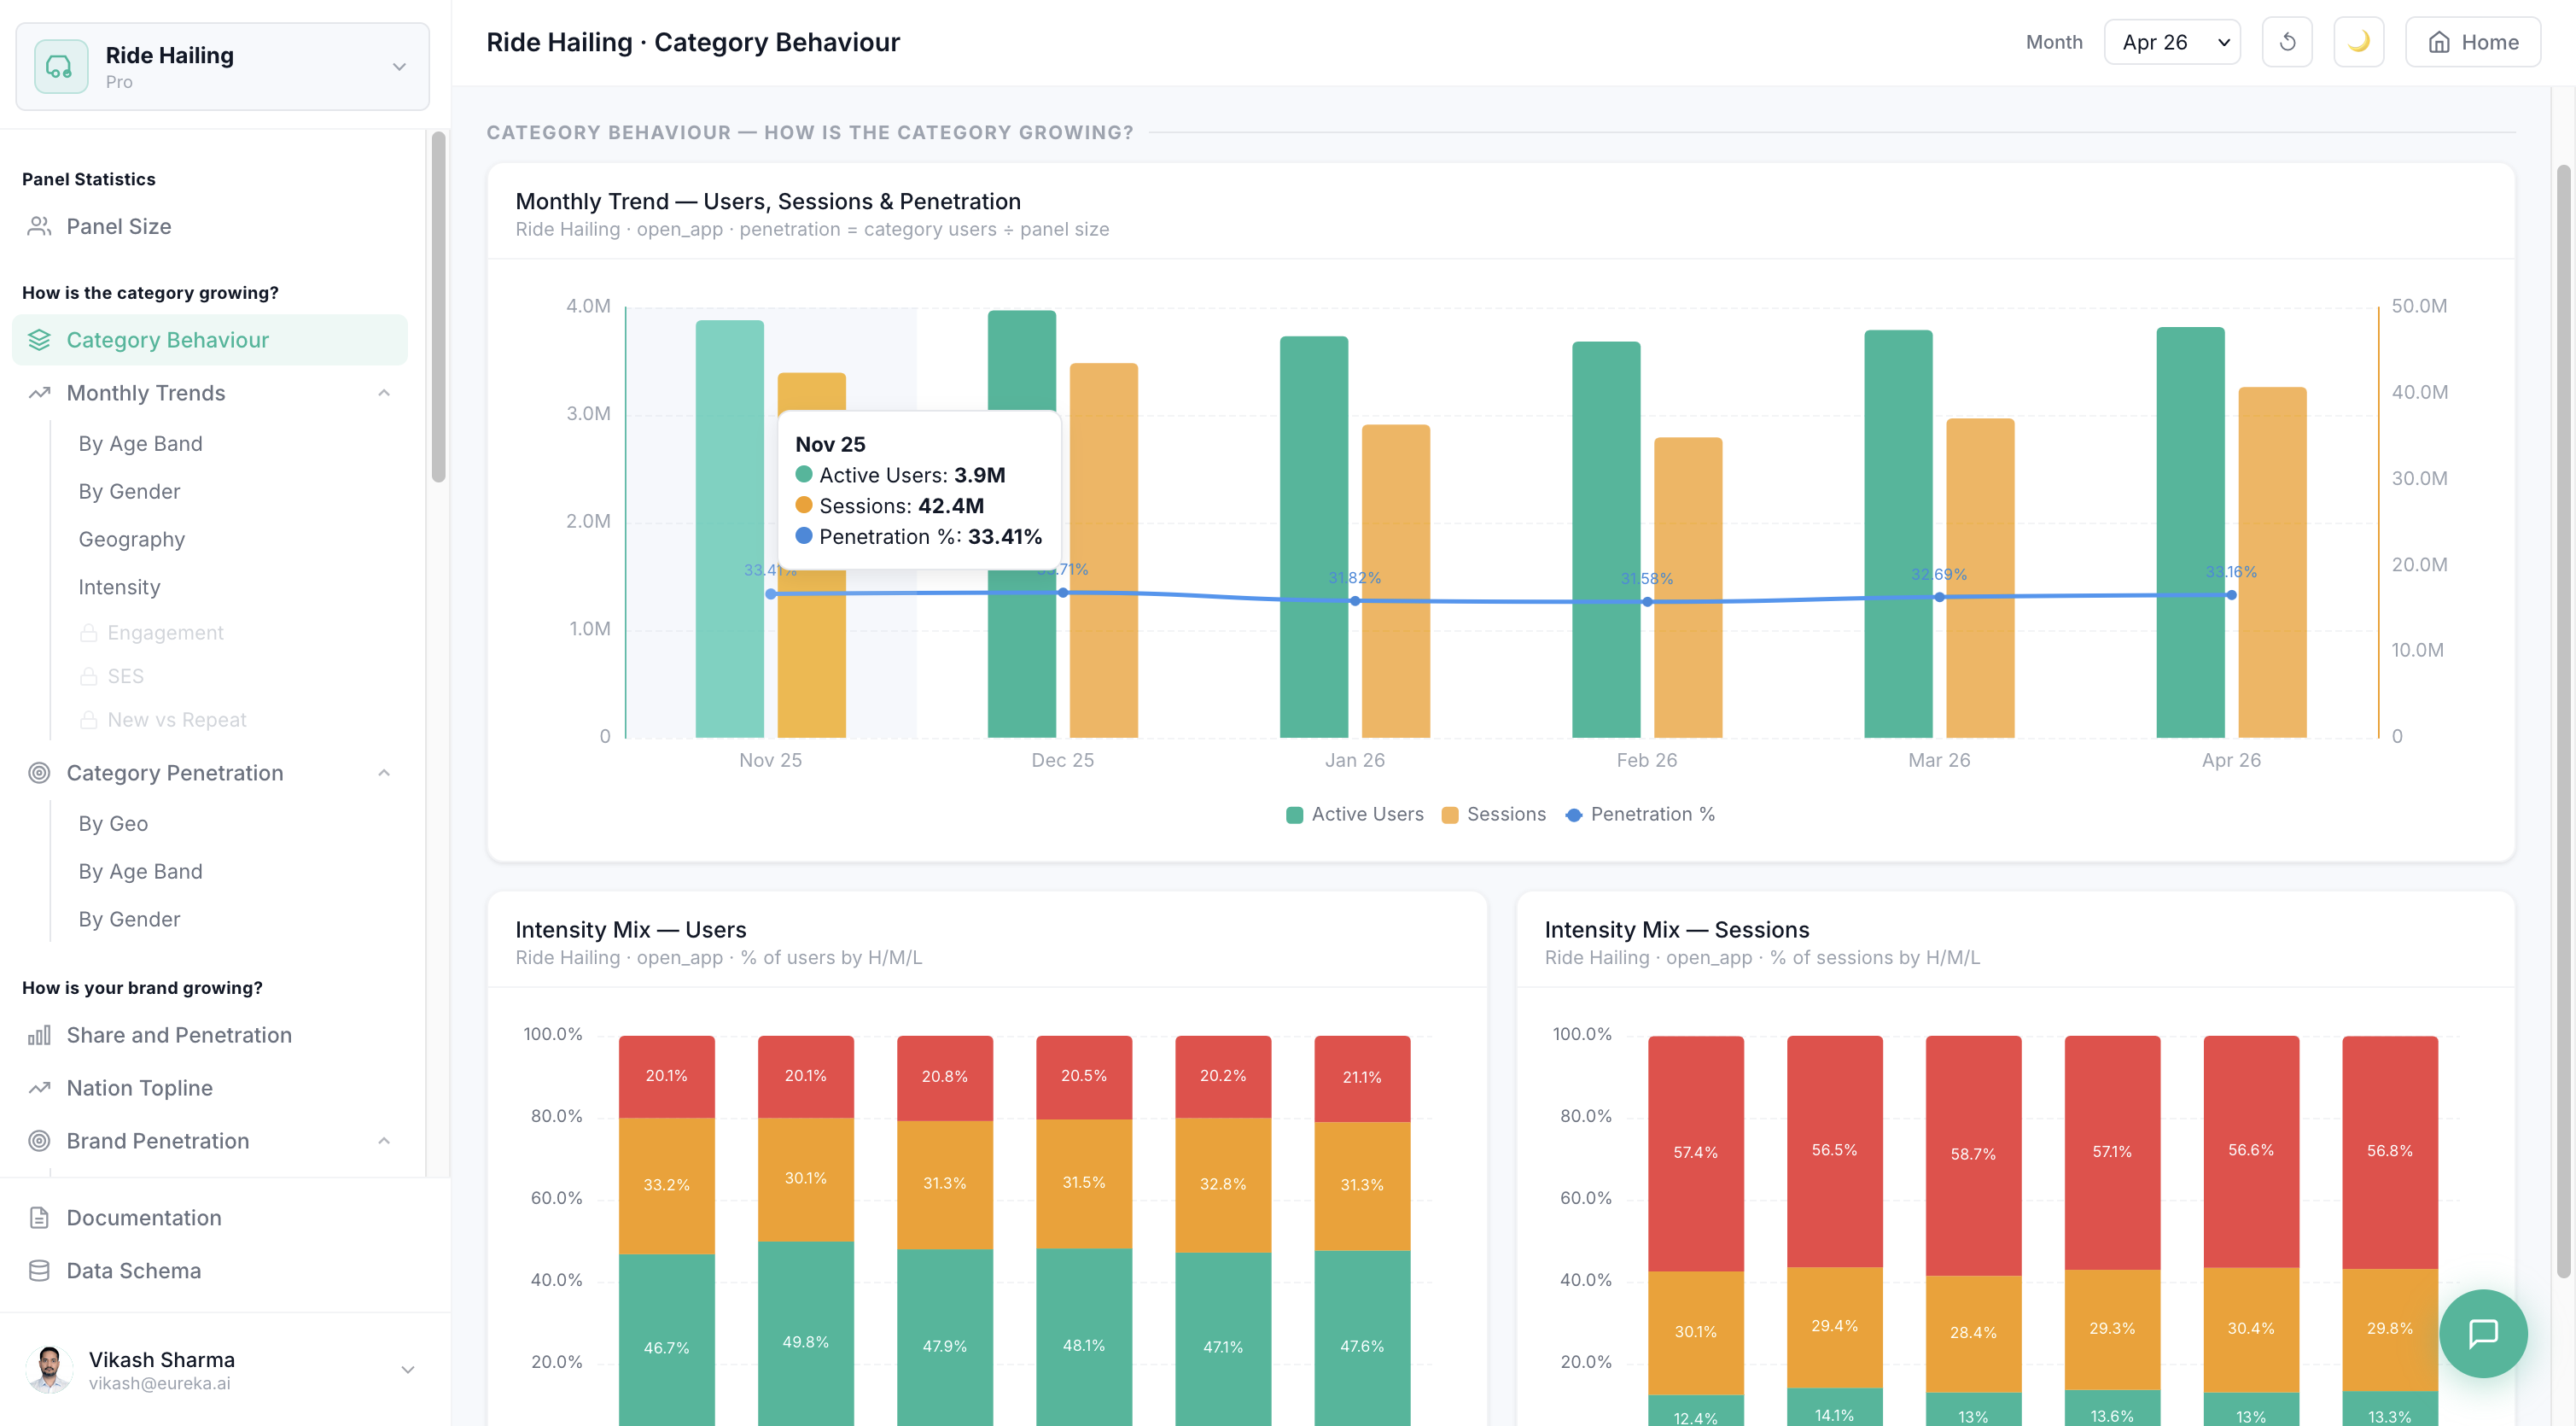Open the chat bubble floating button

point(2483,1333)
